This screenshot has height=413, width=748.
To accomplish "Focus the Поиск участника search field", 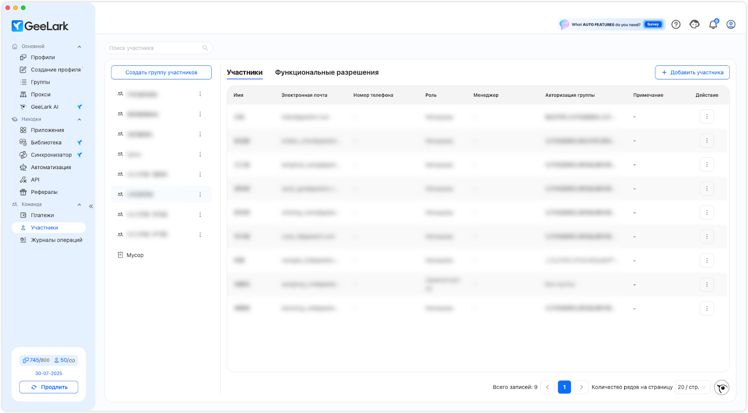I will click(x=158, y=48).
